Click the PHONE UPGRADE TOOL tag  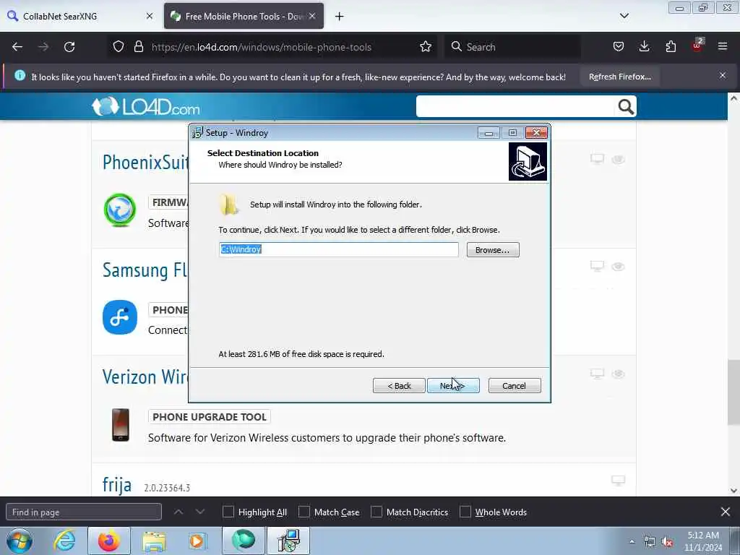(x=209, y=417)
